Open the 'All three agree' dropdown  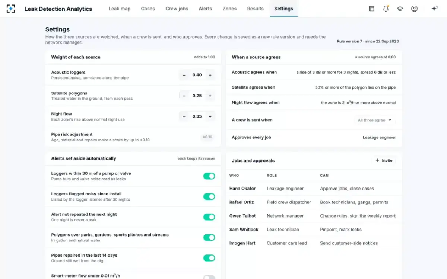click(x=375, y=120)
